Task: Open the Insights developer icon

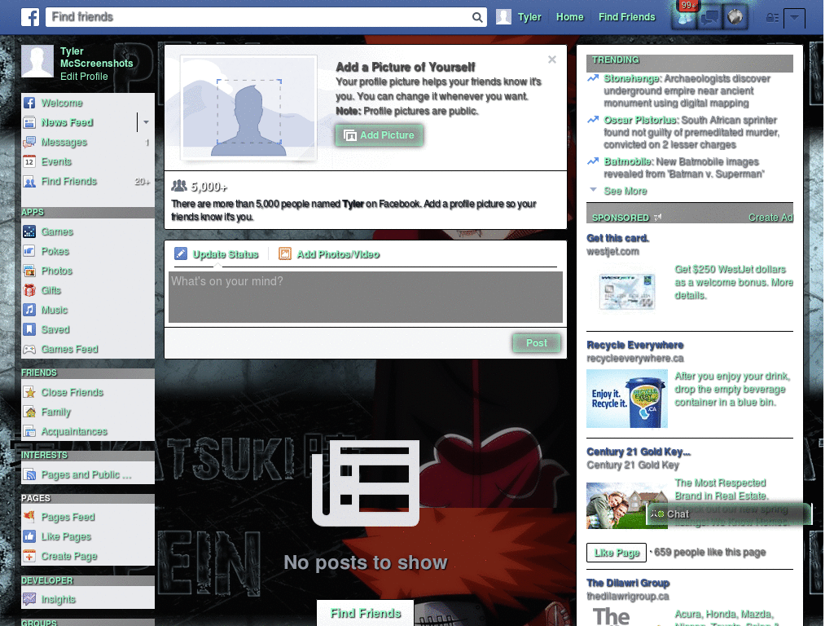Action: [x=29, y=599]
